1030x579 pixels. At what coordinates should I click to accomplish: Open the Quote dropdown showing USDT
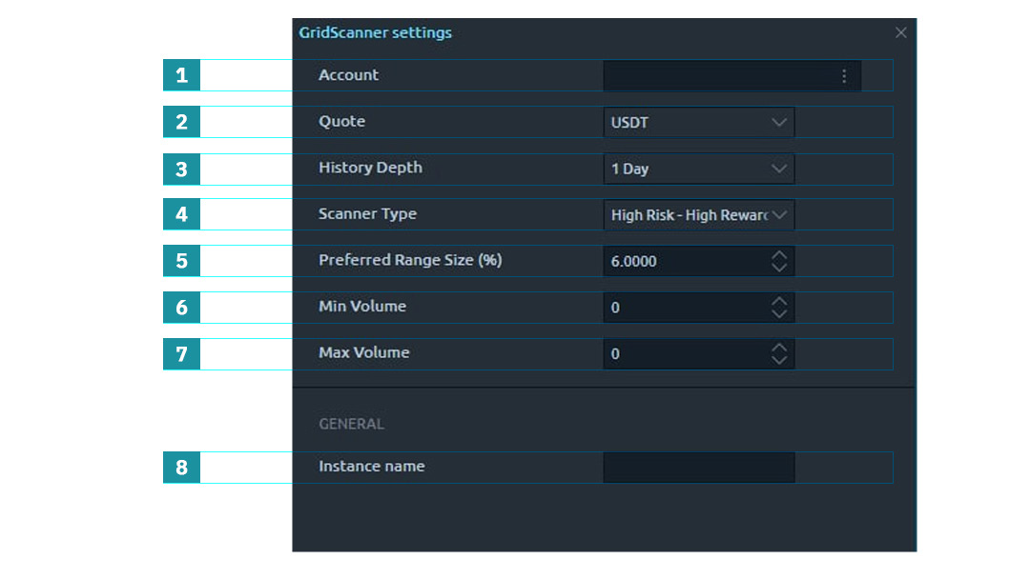point(698,122)
